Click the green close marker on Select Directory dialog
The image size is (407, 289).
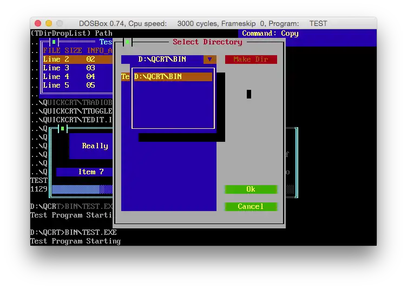[127, 42]
